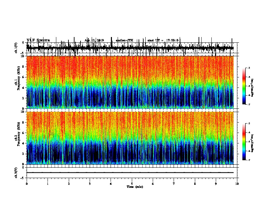This screenshot has width=267, height=206.
Task: Click the 'Time (min)' x-axis label
Action: click(135, 187)
